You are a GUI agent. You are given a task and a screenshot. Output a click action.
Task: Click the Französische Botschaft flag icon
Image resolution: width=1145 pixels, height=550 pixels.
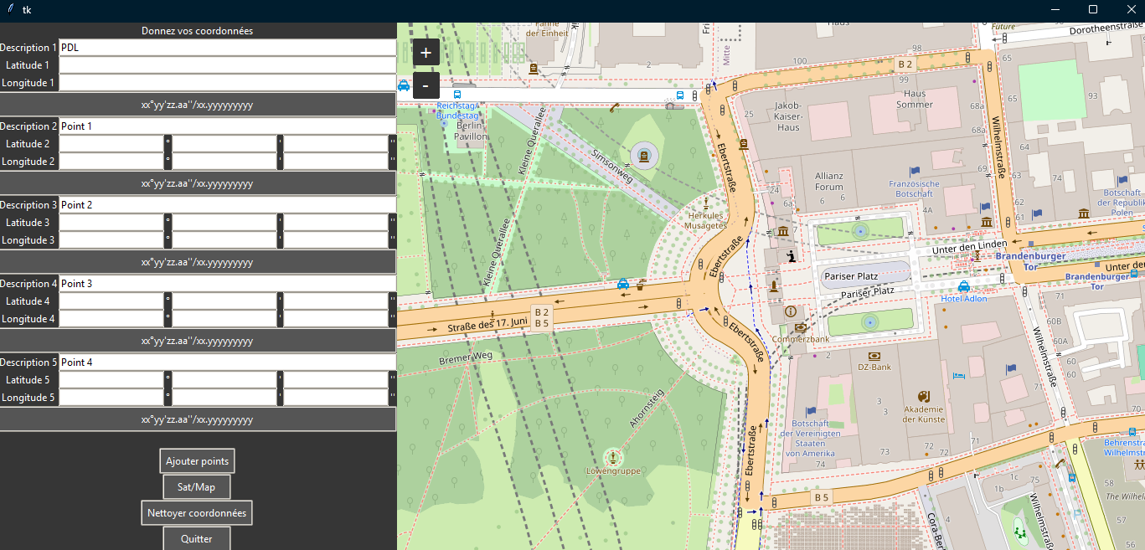tap(914, 172)
